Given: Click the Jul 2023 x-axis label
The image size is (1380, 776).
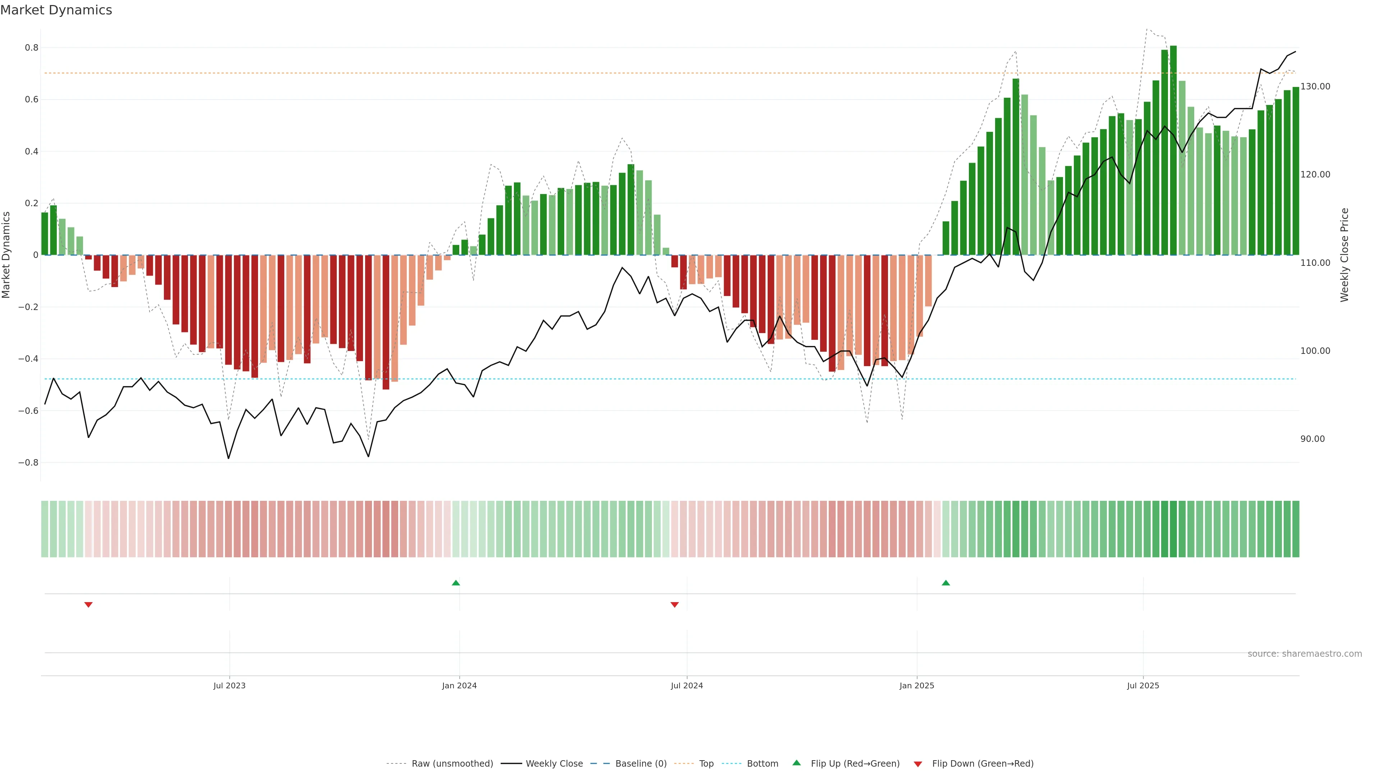Looking at the screenshot, I should [229, 685].
